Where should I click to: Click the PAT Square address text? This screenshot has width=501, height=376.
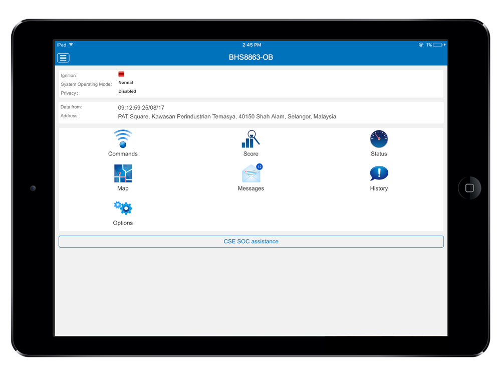tap(227, 117)
